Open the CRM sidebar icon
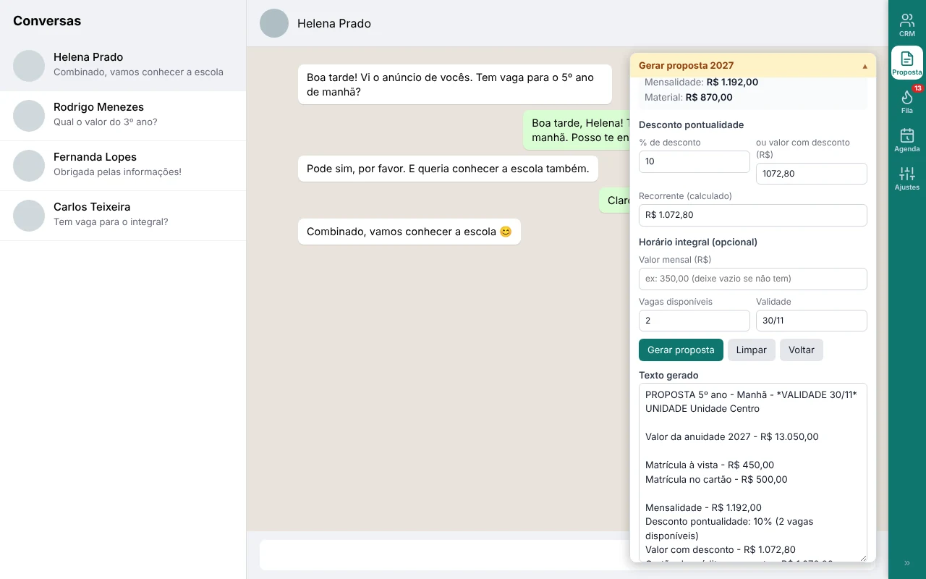This screenshot has height=579, width=926. pyautogui.click(x=907, y=25)
